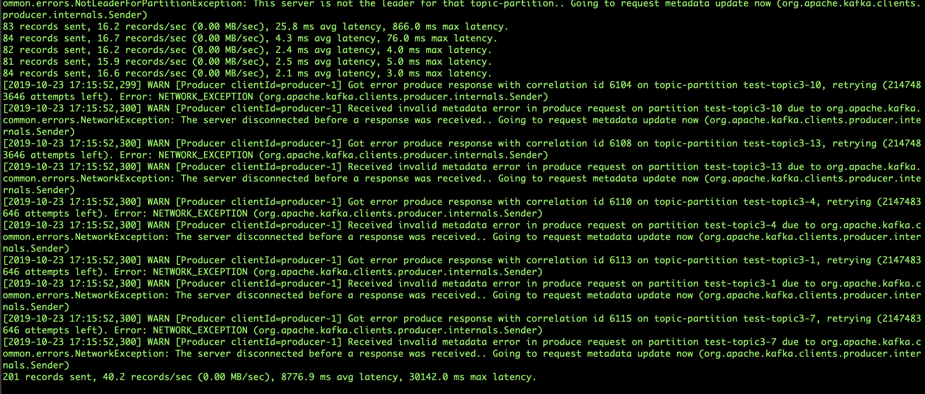Click correlation id 6115 warning text

tap(578, 319)
